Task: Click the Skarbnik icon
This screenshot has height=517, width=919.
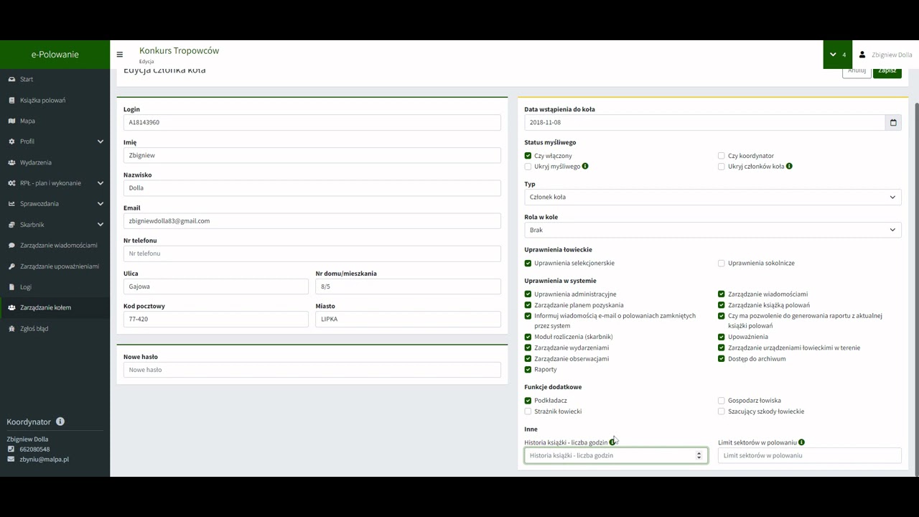Action: (11, 225)
